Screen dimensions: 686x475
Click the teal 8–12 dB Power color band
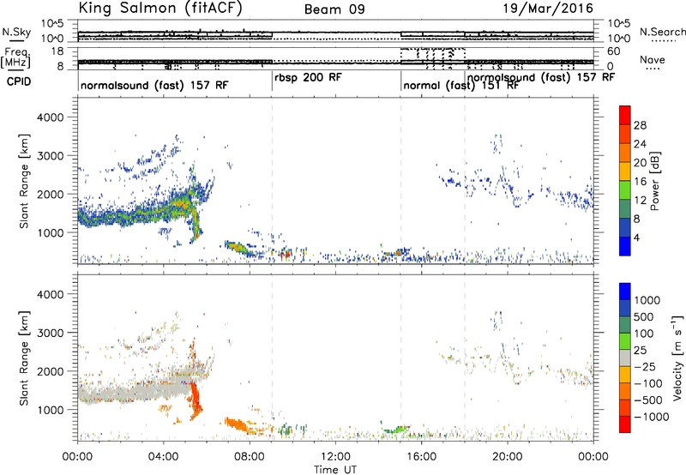[x=625, y=209]
